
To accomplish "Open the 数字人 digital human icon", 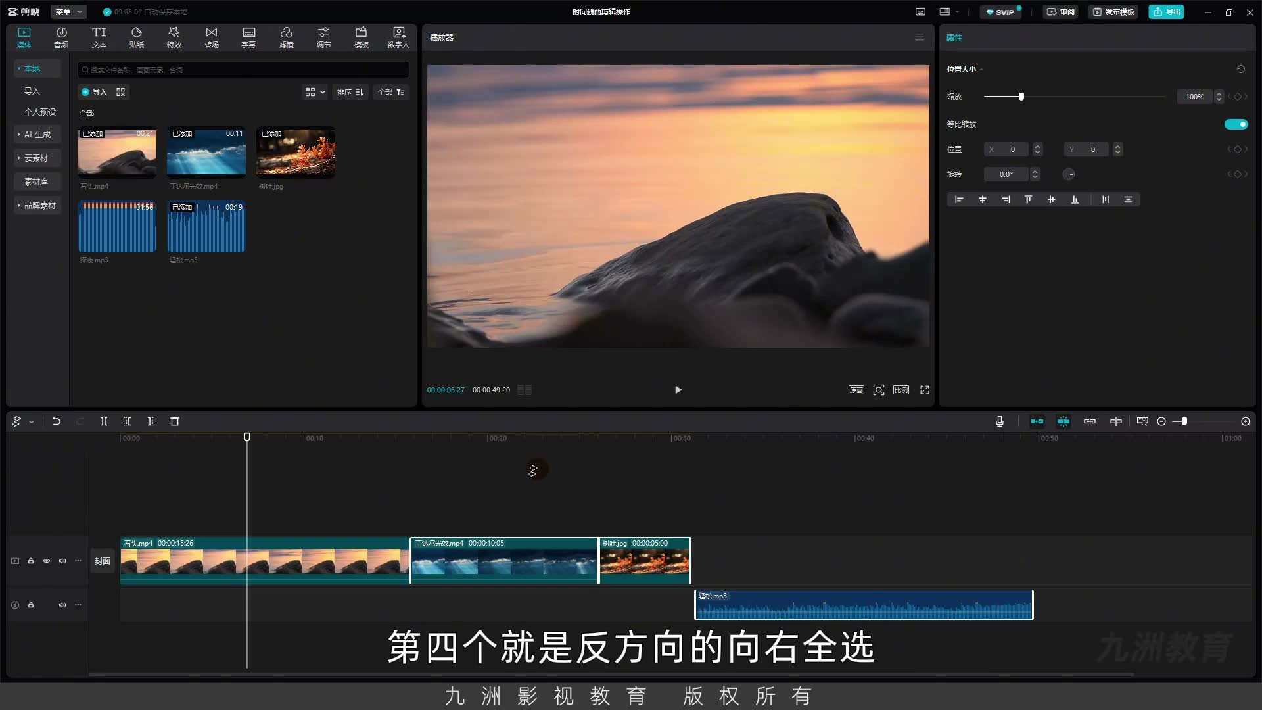I will (398, 37).
